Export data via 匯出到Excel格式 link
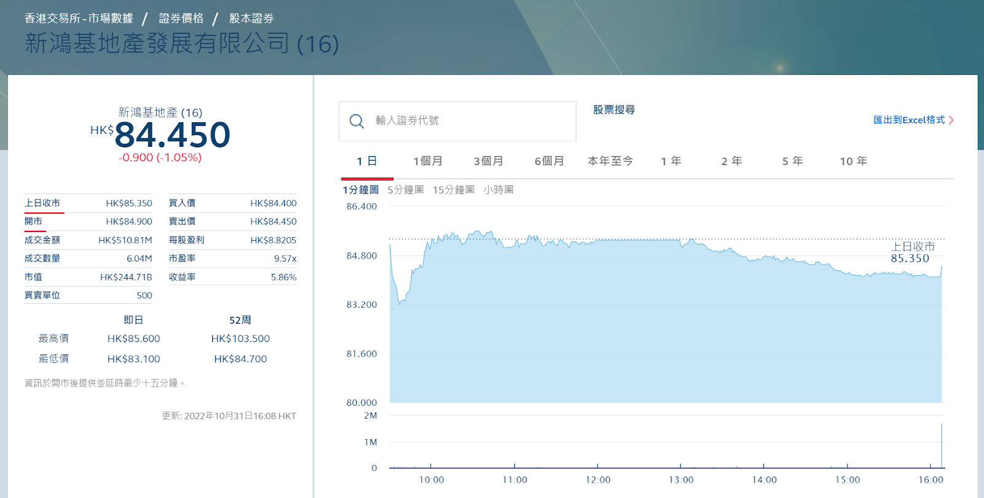The height and width of the screenshot is (498, 984). [x=909, y=120]
